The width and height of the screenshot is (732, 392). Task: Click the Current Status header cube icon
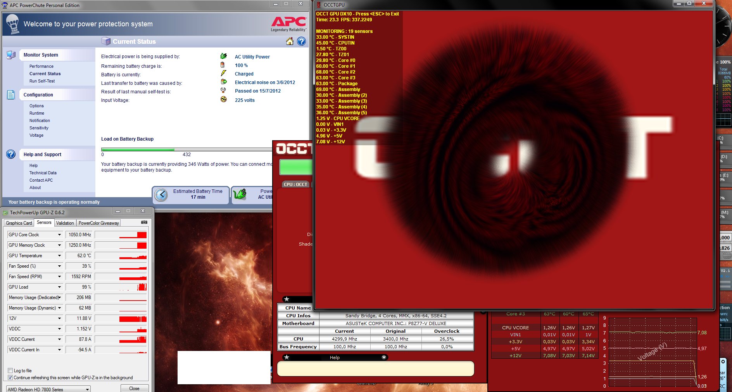[106, 41]
